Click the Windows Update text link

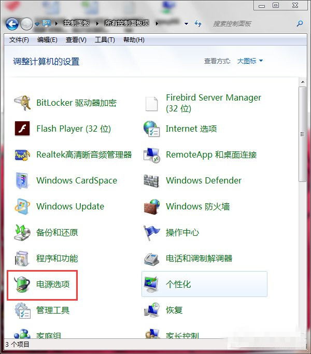[70, 207]
